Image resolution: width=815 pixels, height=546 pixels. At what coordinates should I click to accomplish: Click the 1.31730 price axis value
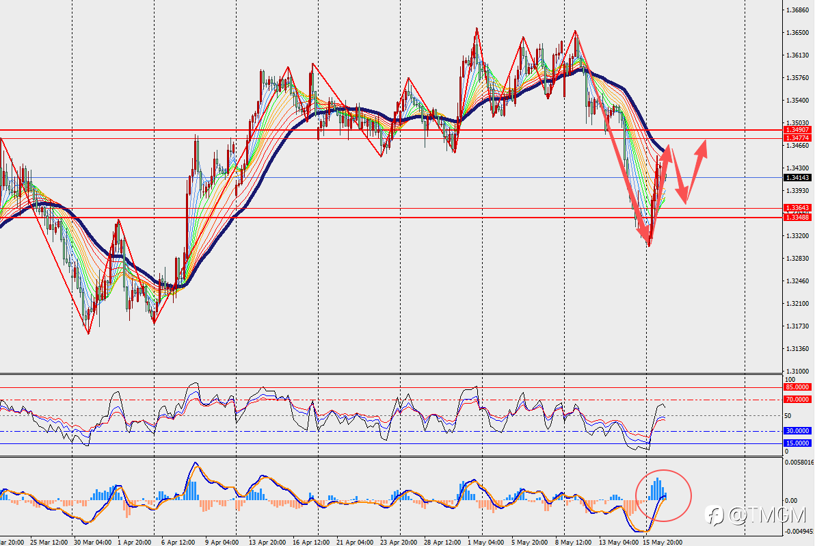[x=798, y=326]
